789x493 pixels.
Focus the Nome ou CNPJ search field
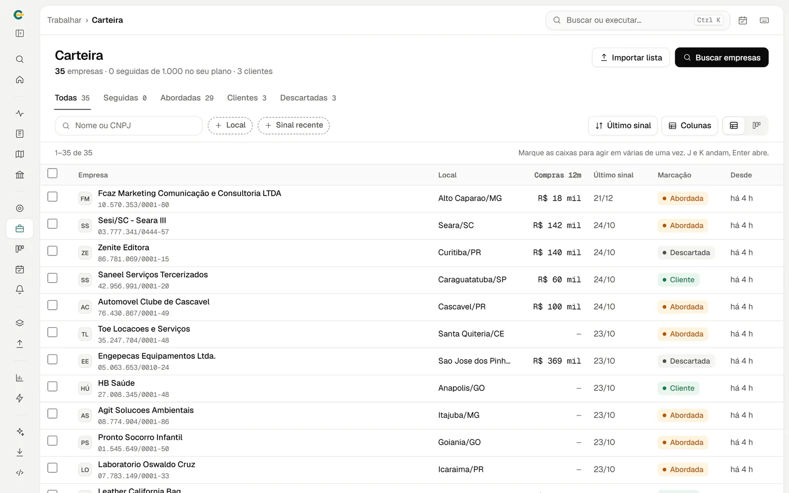click(129, 126)
